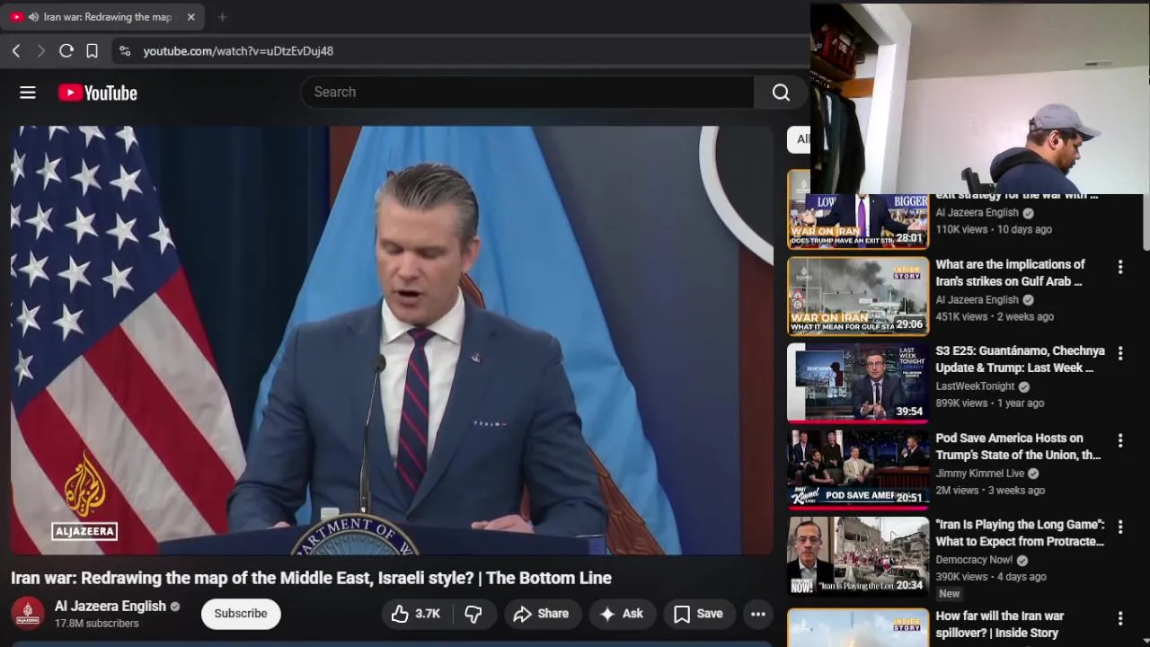Viewport: 1150px width, 647px height.
Task: Open the Jimmy Kimmel Live channel link
Action: tap(979, 473)
